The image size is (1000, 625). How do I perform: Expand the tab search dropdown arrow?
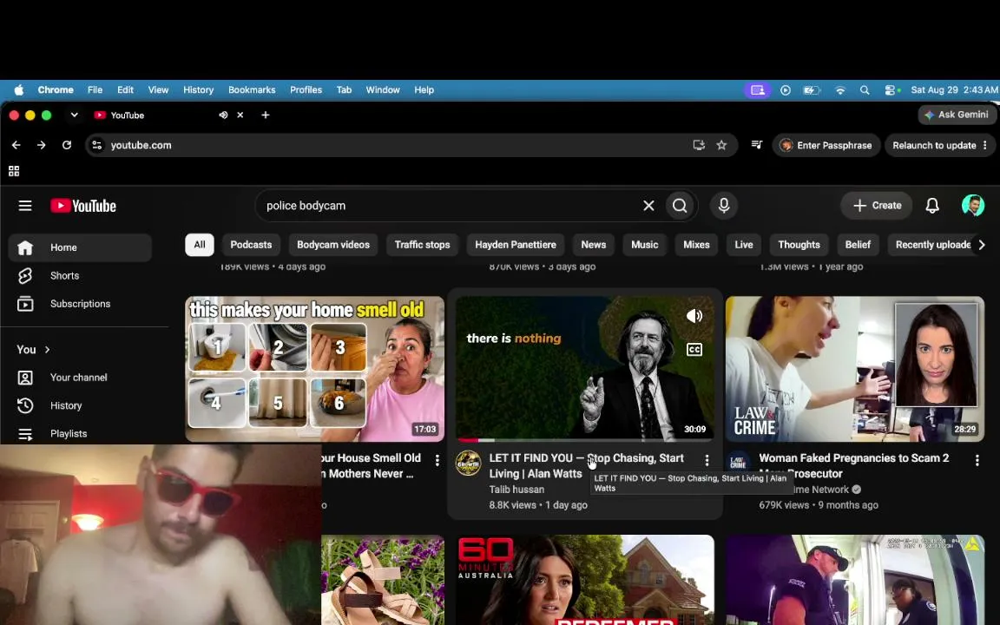point(74,115)
